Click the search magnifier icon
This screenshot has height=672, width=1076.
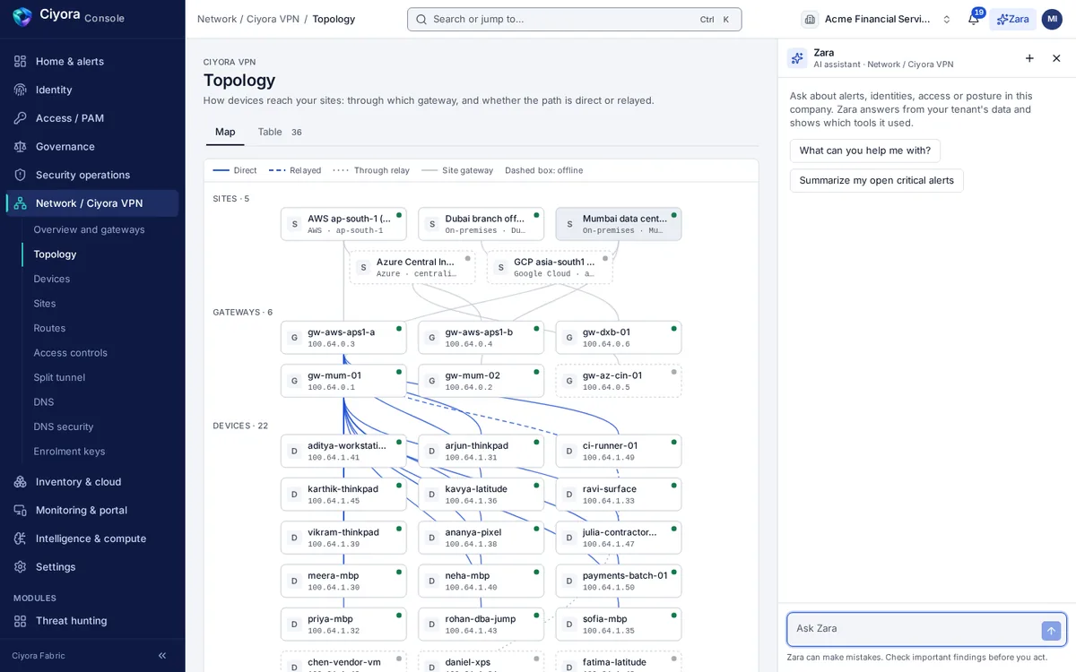(421, 19)
